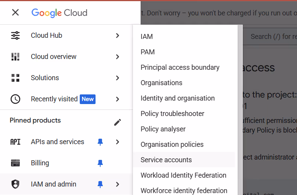The image size is (297, 195).
Task: Click the Cloud Hub sliders icon
Action: [x=15, y=35]
